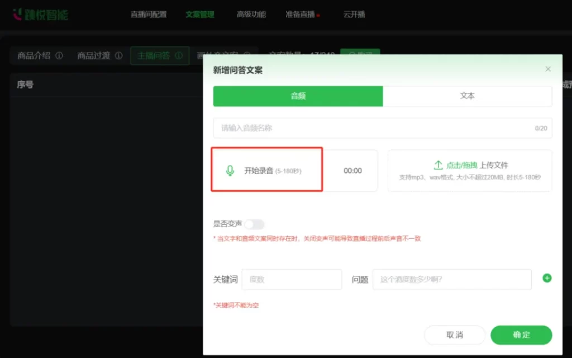Click info icon beside 主播问答
This screenshot has height=358, width=572.
[179, 55]
